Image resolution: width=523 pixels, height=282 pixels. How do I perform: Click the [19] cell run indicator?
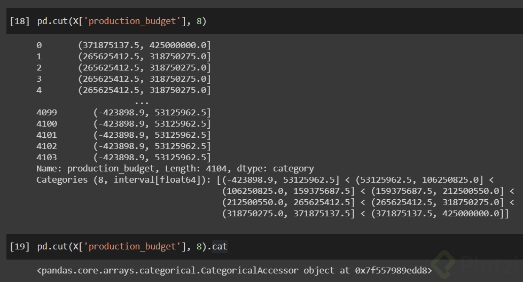point(19,246)
